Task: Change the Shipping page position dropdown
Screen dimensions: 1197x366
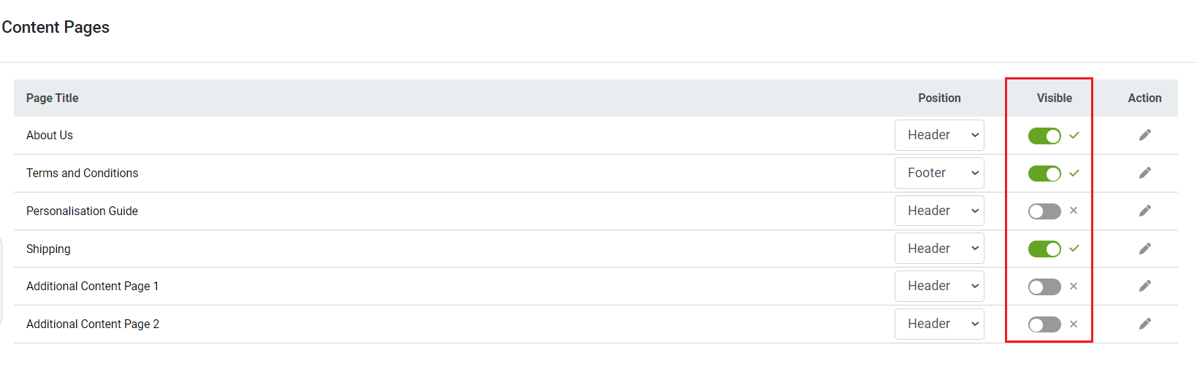Action: [x=939, y=249]
